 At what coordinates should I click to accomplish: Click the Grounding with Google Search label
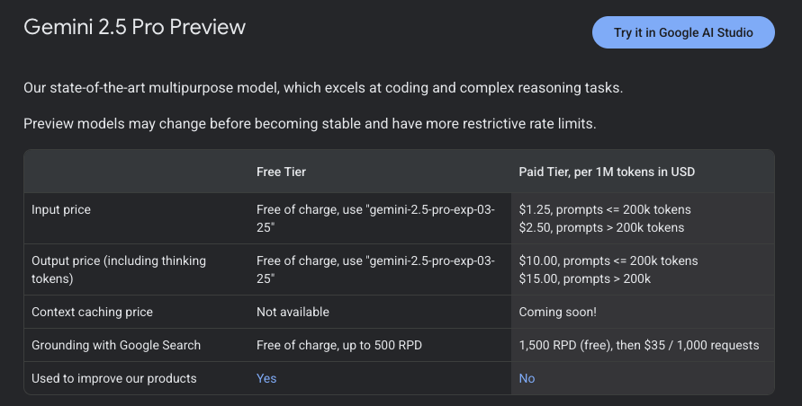tap(116, 345)
